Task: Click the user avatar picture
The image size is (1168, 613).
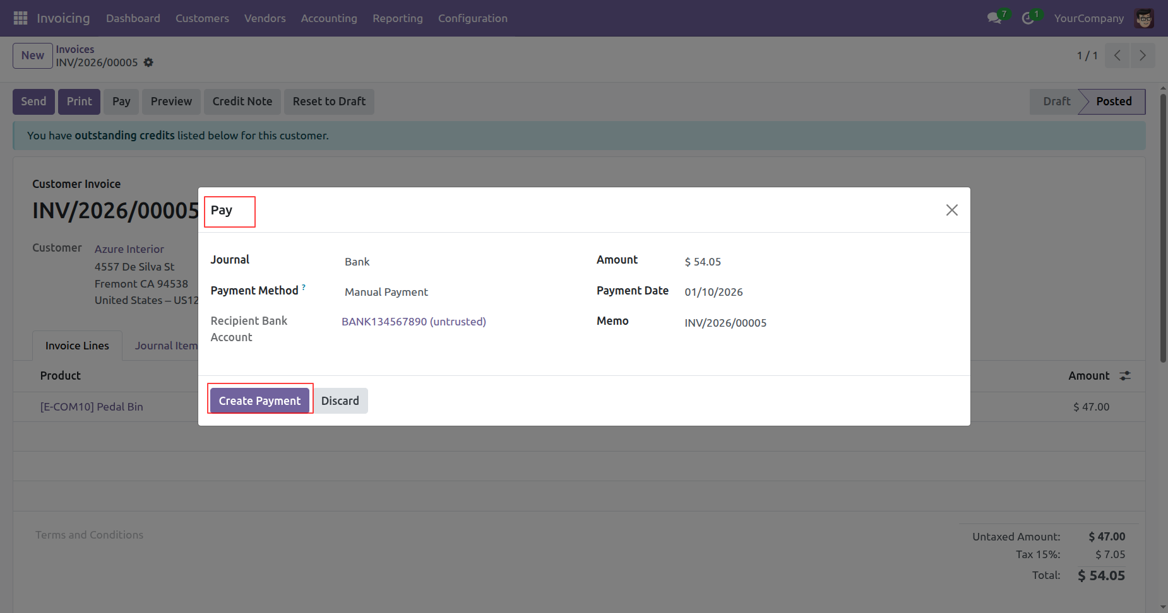Action: click(1143, 18)
